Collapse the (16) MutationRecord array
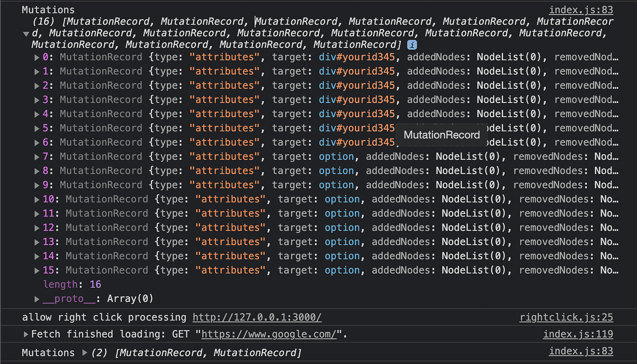Image resolution: width=637 pixels, height=364 pixels. tap(26, 34)
